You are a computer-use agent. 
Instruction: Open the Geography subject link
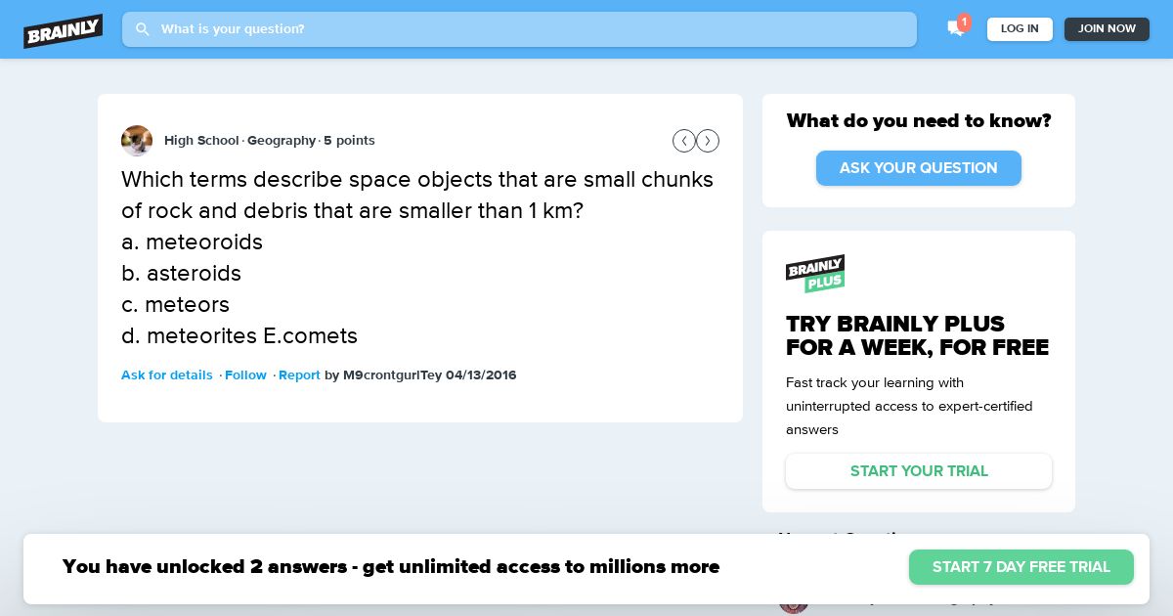[282, 141]
